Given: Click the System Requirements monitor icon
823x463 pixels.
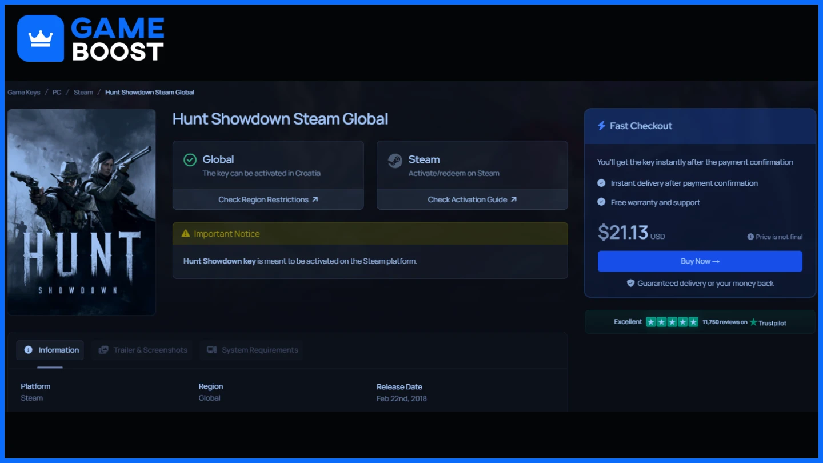Looking at the screenshot, I should [x=211, y=350].
